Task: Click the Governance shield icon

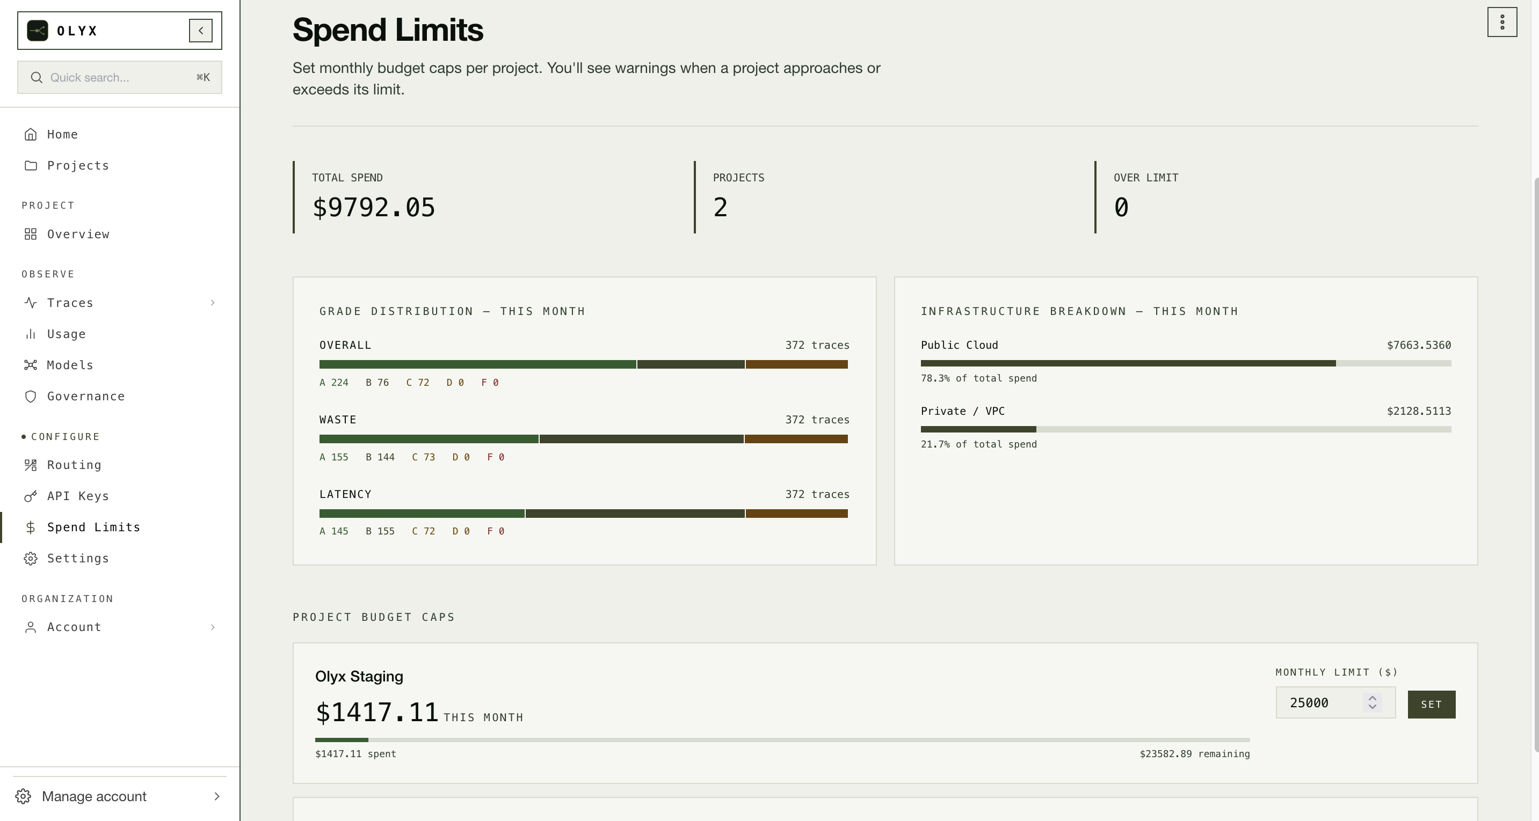Action: (31, 397)
